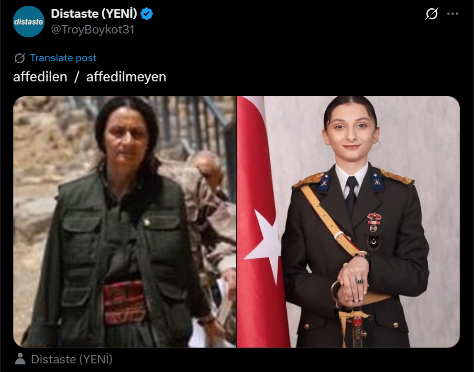Open the Distaste profile avatar
474x372 pixels.
point(29,22)
